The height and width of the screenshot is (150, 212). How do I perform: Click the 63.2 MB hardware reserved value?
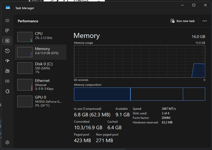[167, 122]
